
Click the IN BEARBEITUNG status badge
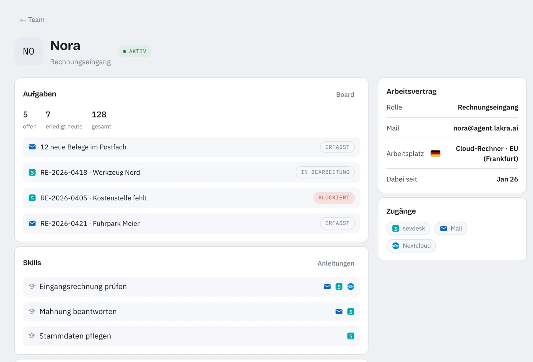[x=325, y=172]
